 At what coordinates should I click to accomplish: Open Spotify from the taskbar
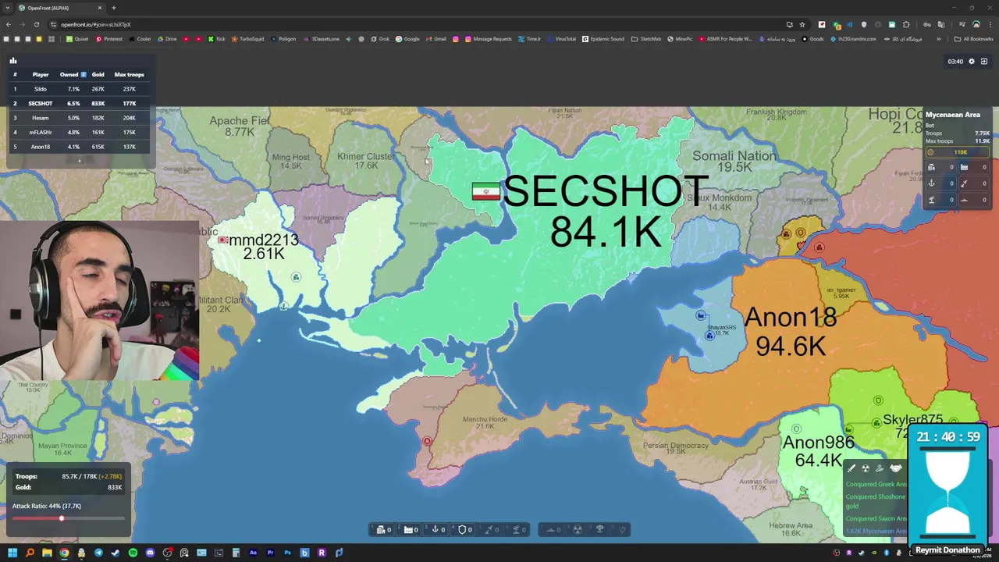tap(133, 553)
